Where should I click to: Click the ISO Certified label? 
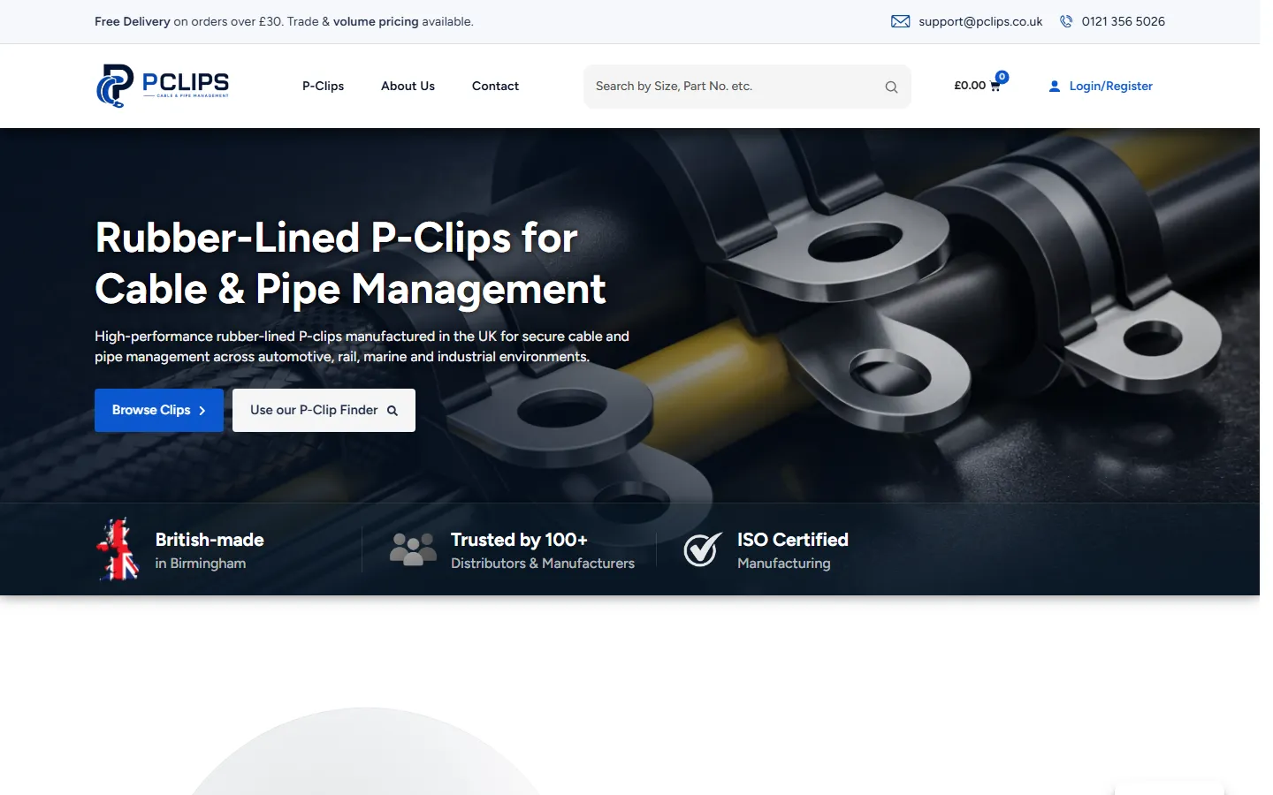[x=793, y=540]
